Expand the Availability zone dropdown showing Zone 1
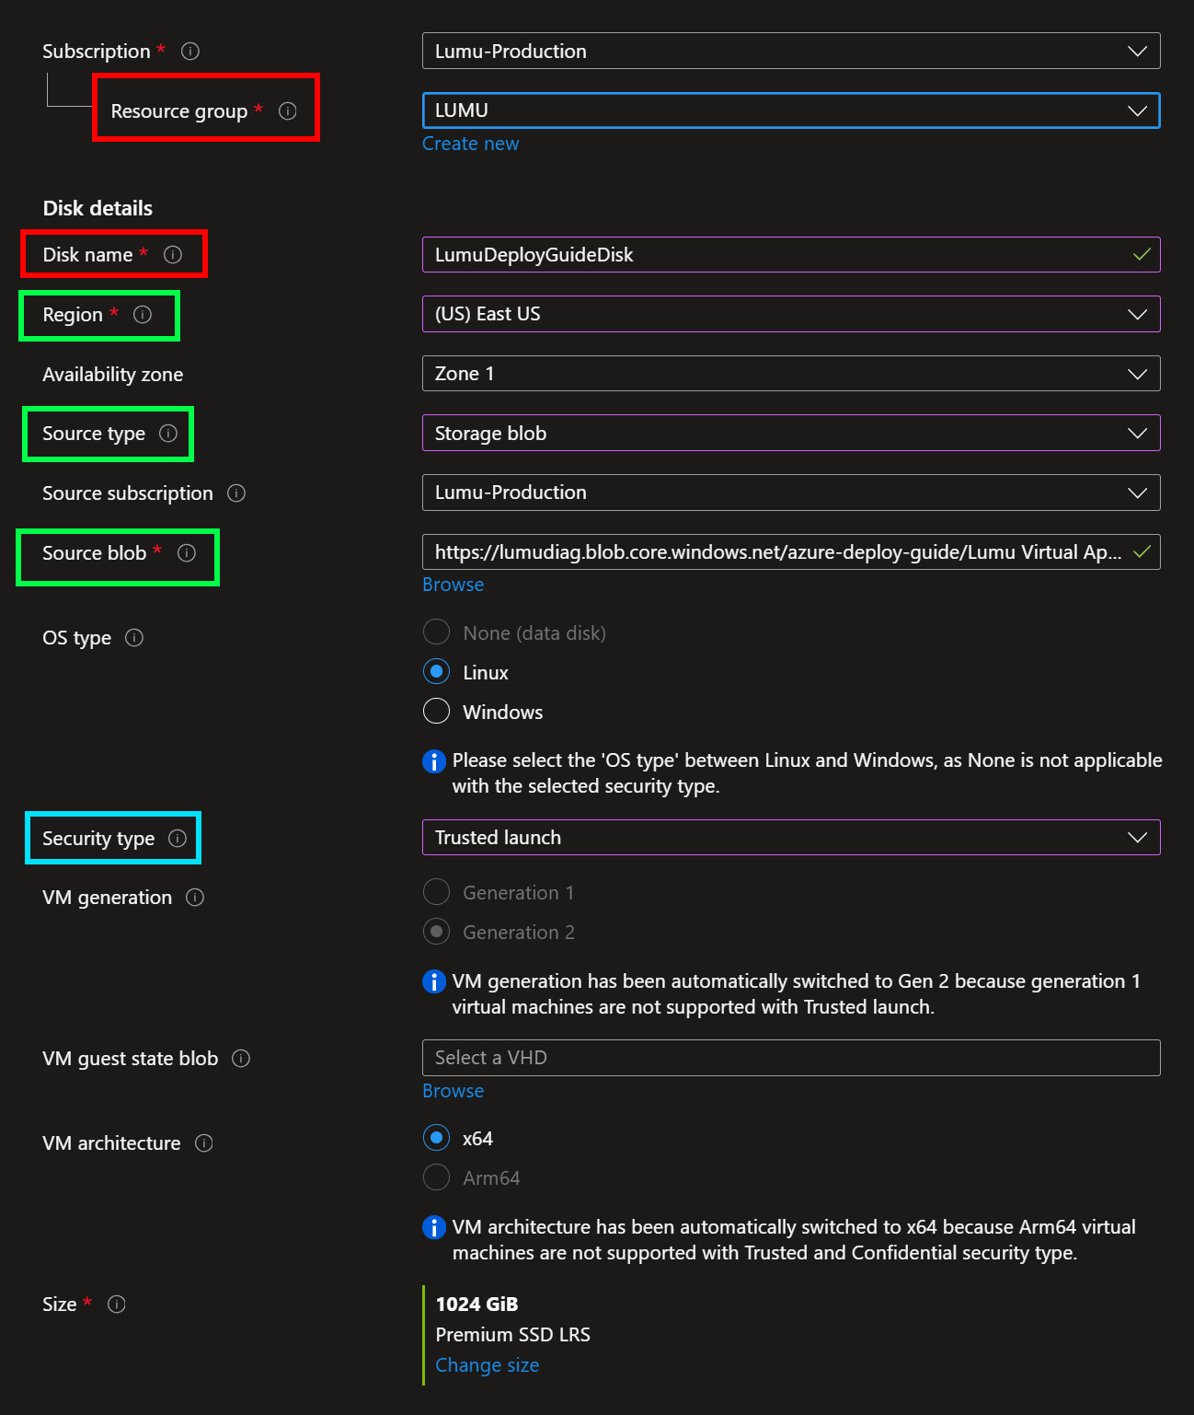This screenshot has width=1194, height=1415. [x=790, y=374]
